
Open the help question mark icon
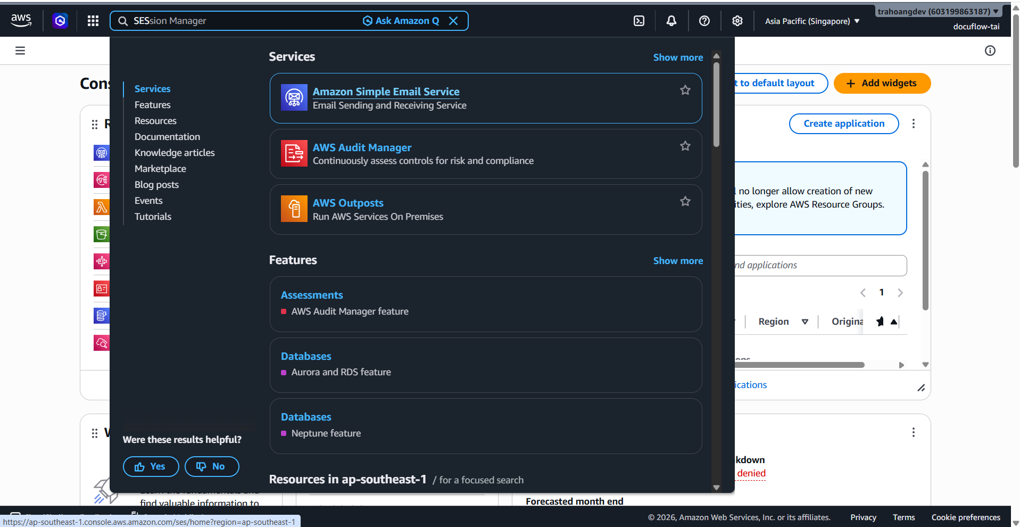pyautogui.click(x=704, y=21)
